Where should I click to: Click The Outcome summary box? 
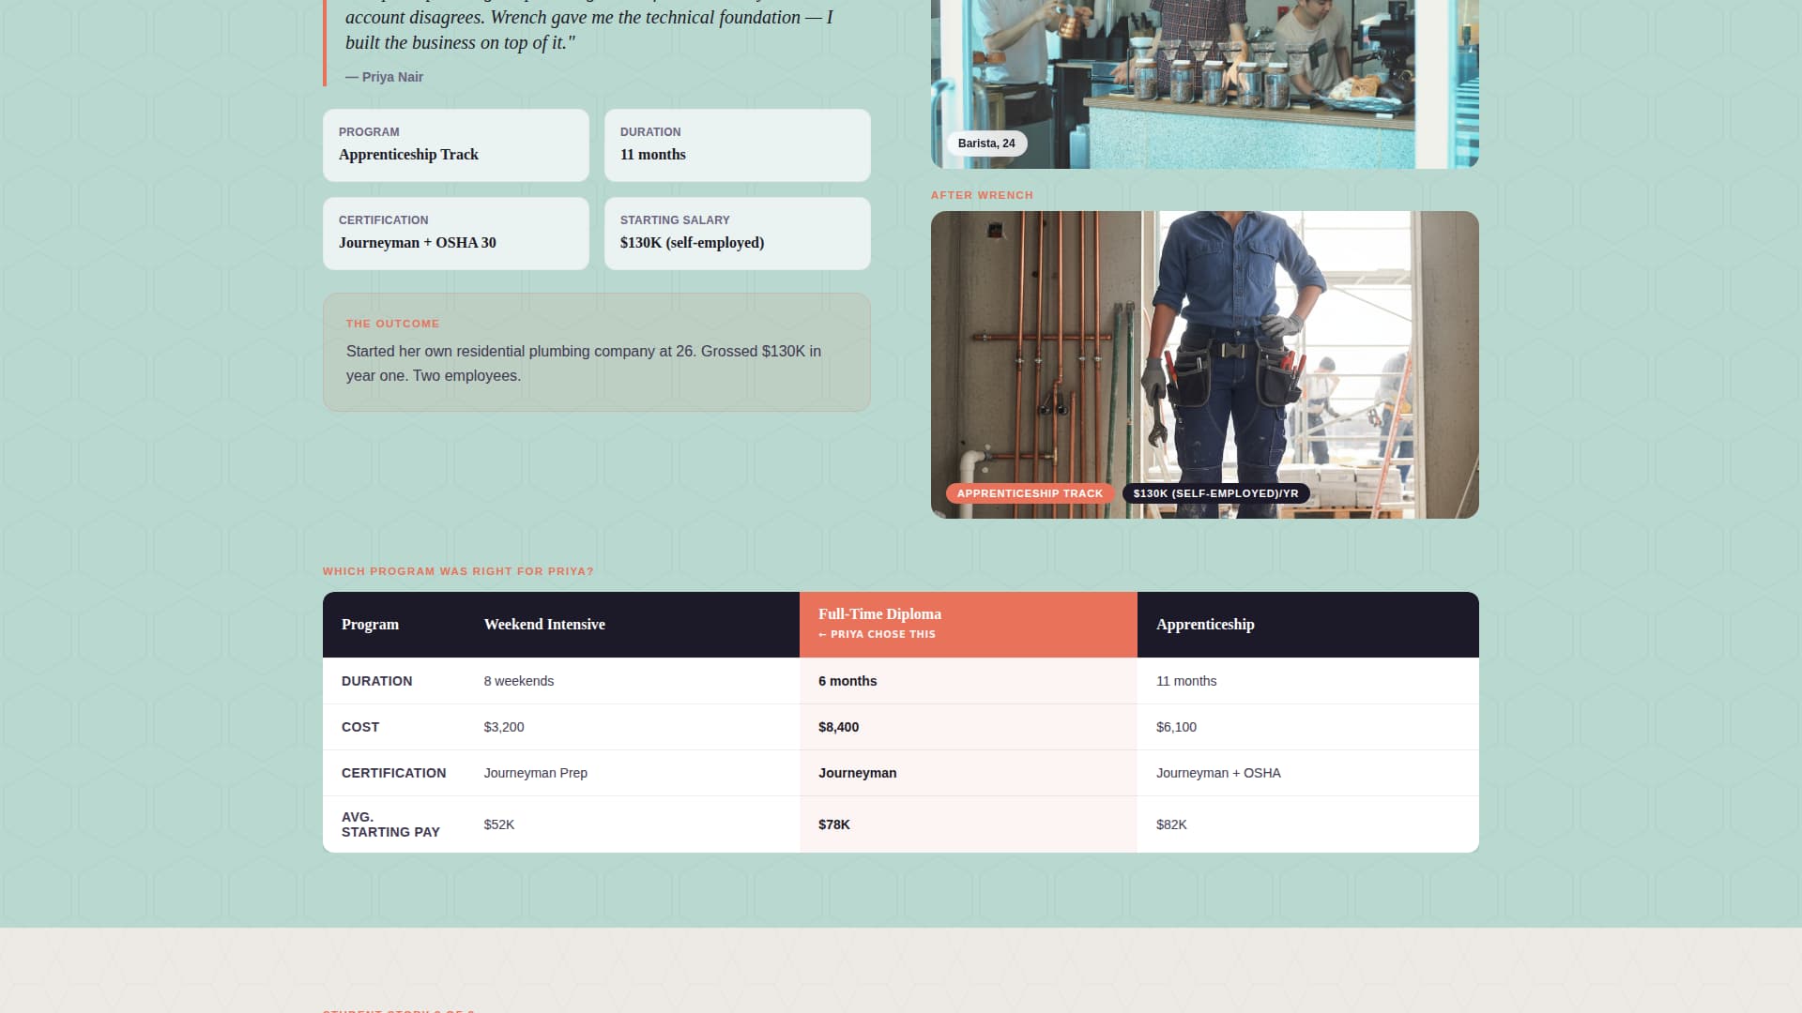597,353
